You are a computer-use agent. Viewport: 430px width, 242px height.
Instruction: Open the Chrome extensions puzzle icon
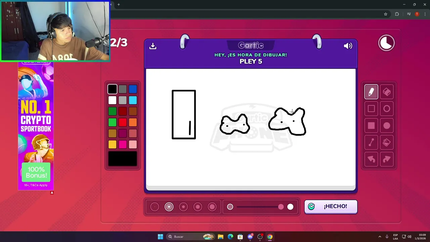point(397,14)
